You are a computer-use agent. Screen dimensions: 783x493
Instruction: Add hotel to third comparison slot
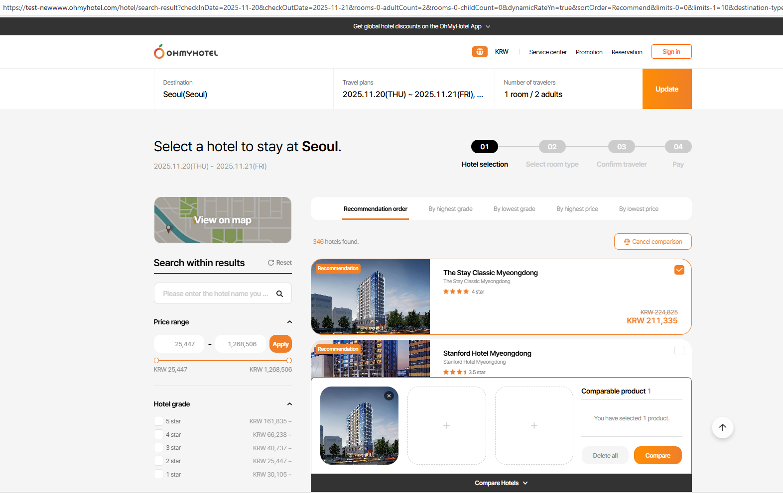(x=534, y=426)
